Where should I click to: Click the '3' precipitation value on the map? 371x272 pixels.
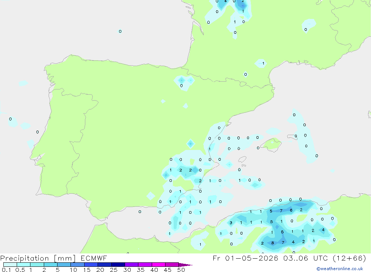231,223
